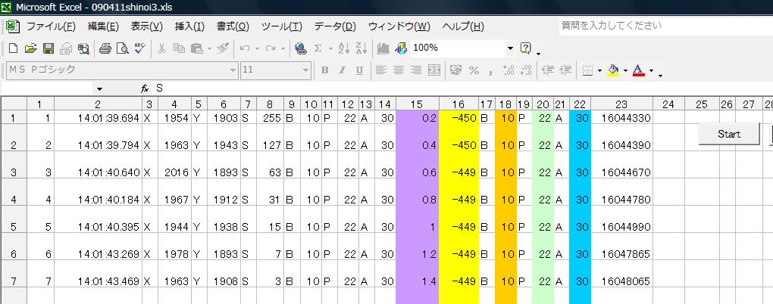Open the 表示(V) menu

point(146,26)
